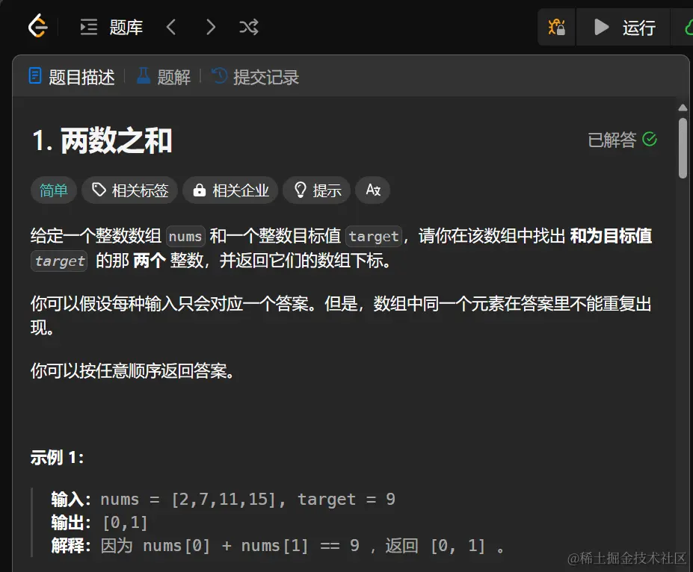Image resolution: width=693 pixels, height=572 pixels.
Task: Reveal the 提示 hint
Action: pos(317,190)
